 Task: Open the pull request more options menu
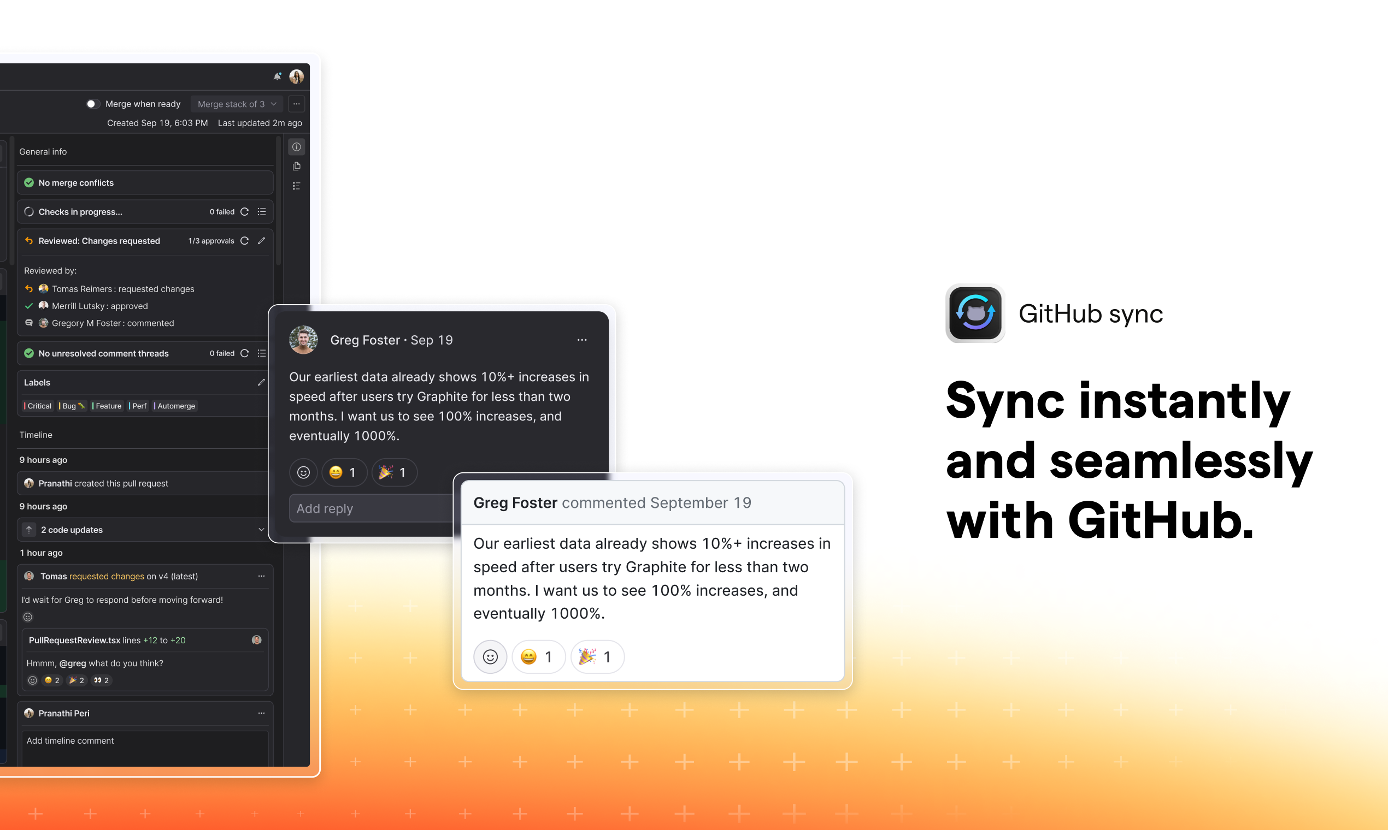[x=297, y=104]
